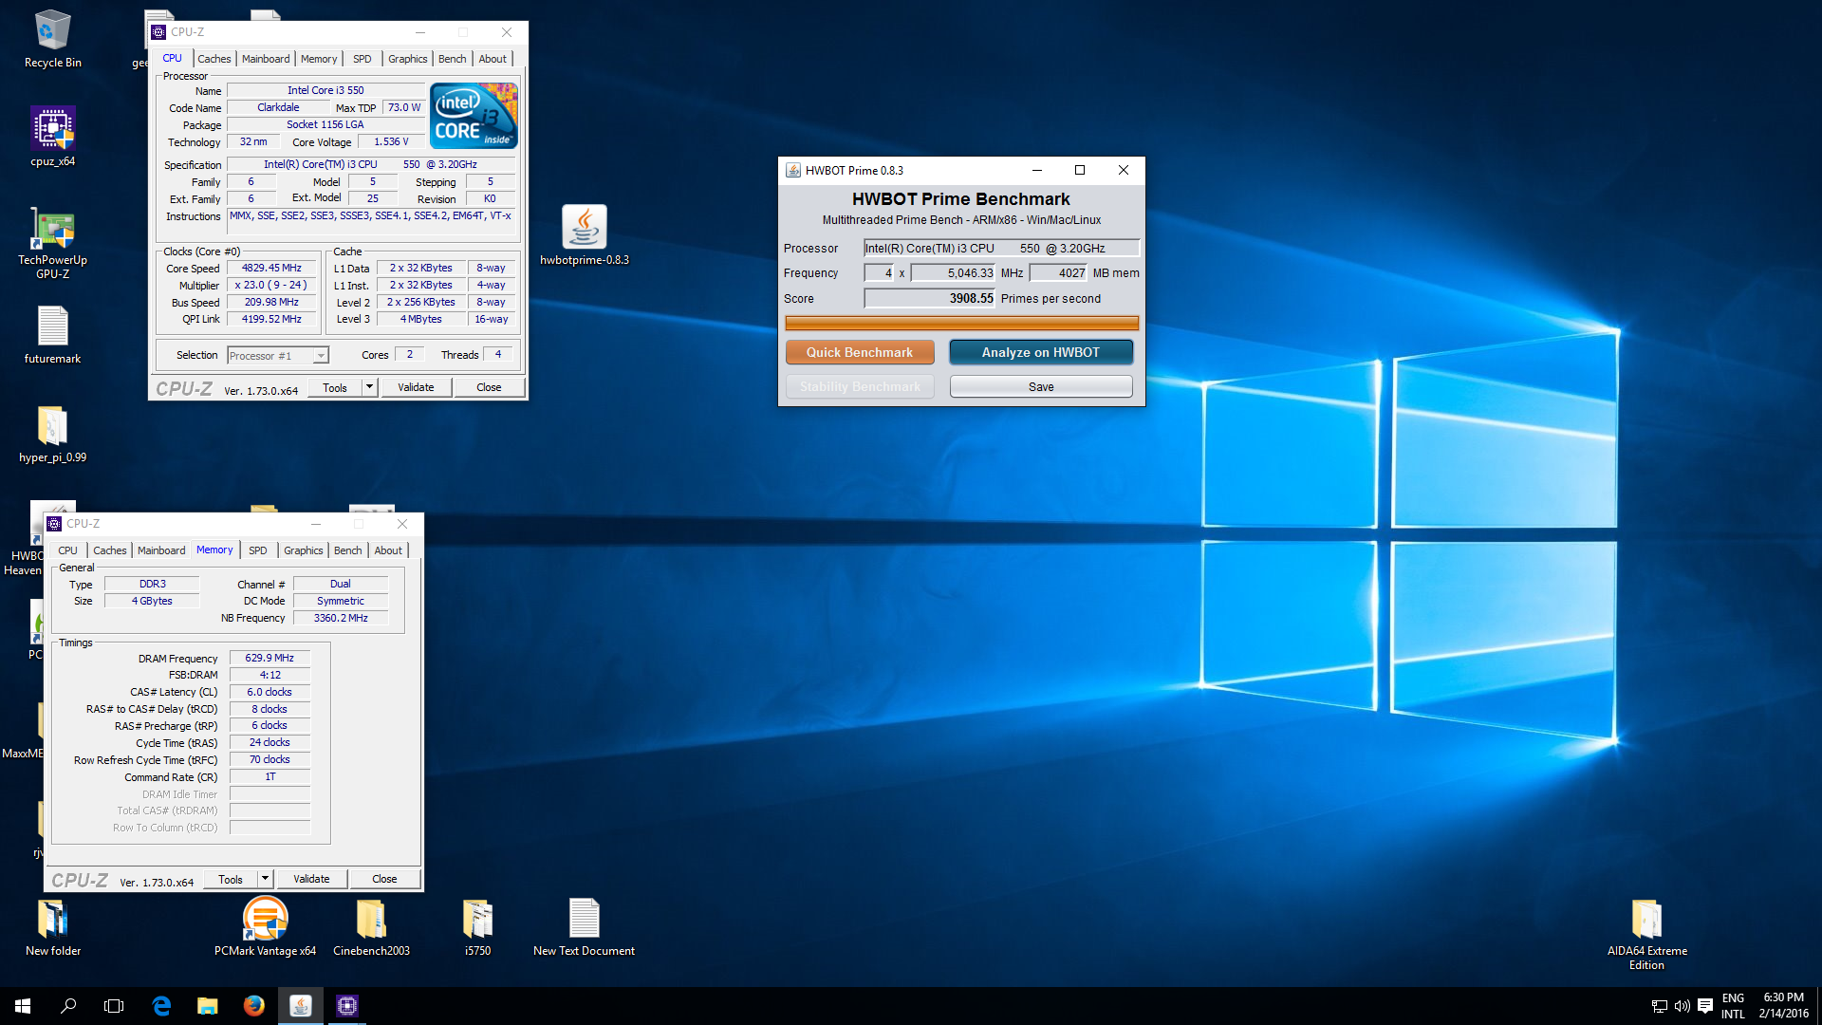The height and width of the screenshot is (1025, 1822).
Task: Click the Bus Speed value 209.98 MHz
Action: (x=271, y=303)
